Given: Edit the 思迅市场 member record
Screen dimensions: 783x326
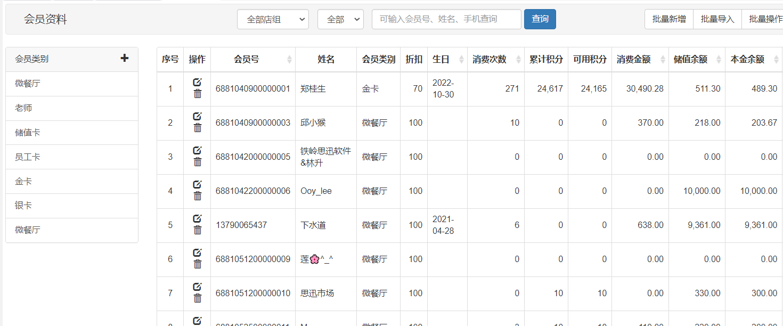Looking at the screenshot, I should pyautogui.click(x=197, y=287).
